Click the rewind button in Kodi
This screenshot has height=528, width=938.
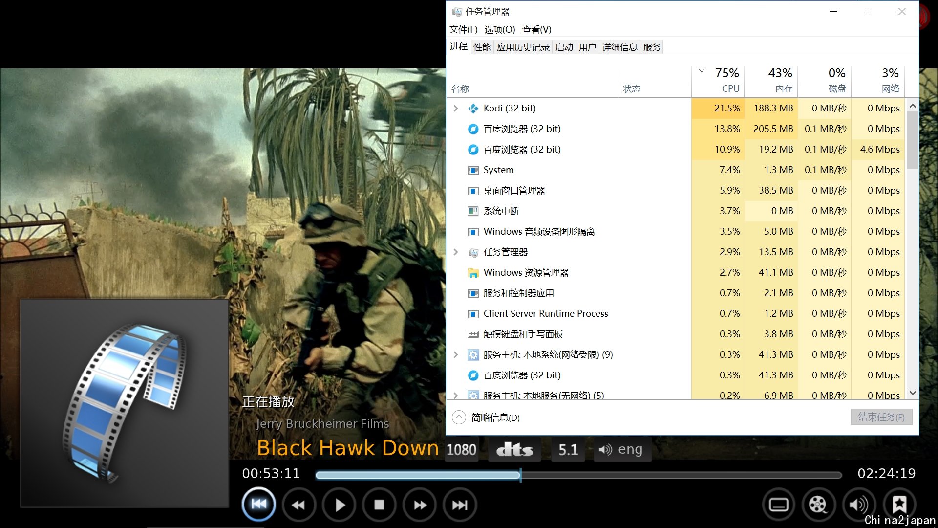pyautogui.click(x=298, y=505)
